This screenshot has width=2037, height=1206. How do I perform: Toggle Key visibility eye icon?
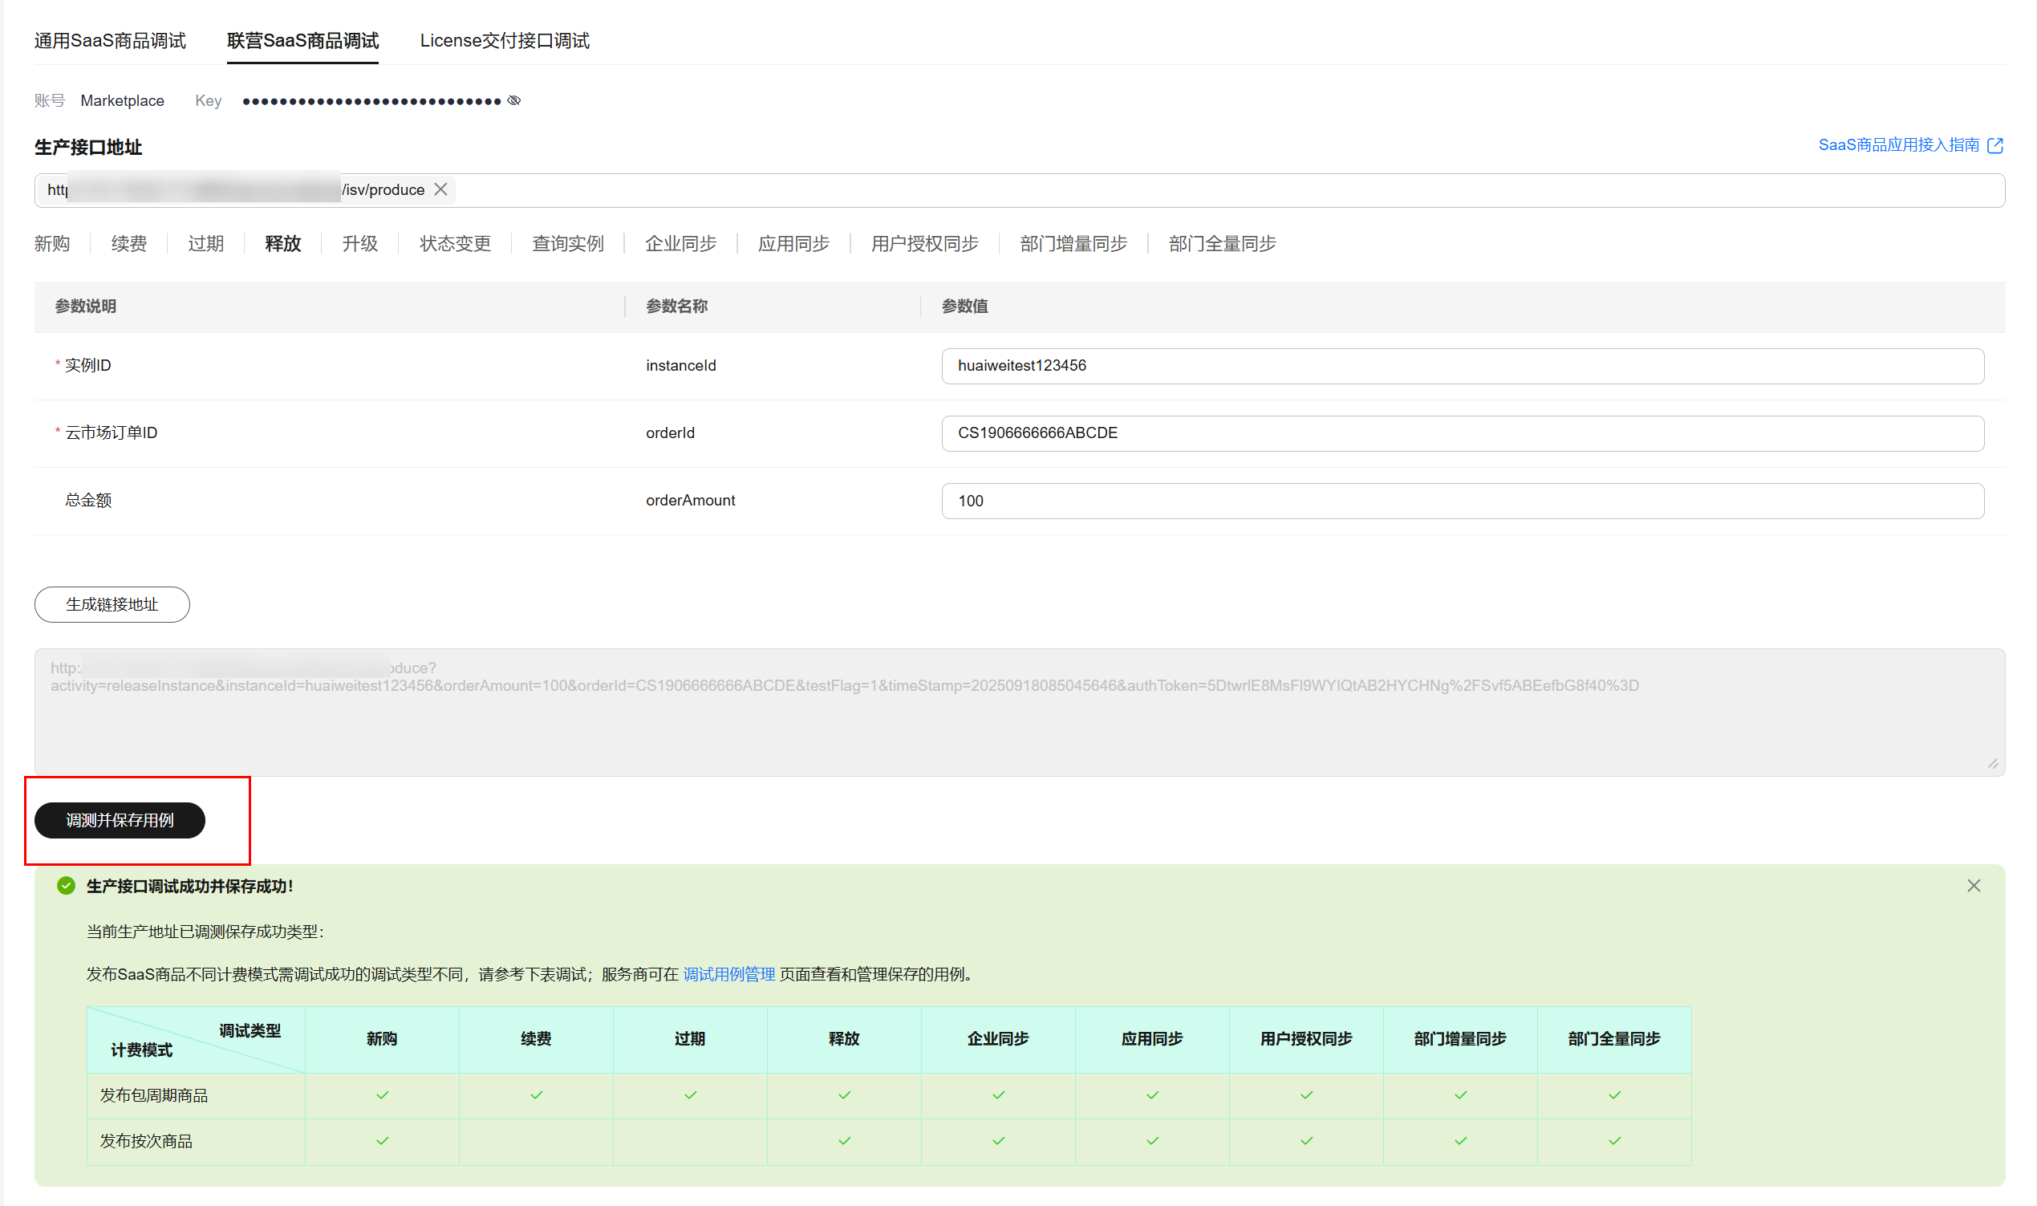(513, 101)
